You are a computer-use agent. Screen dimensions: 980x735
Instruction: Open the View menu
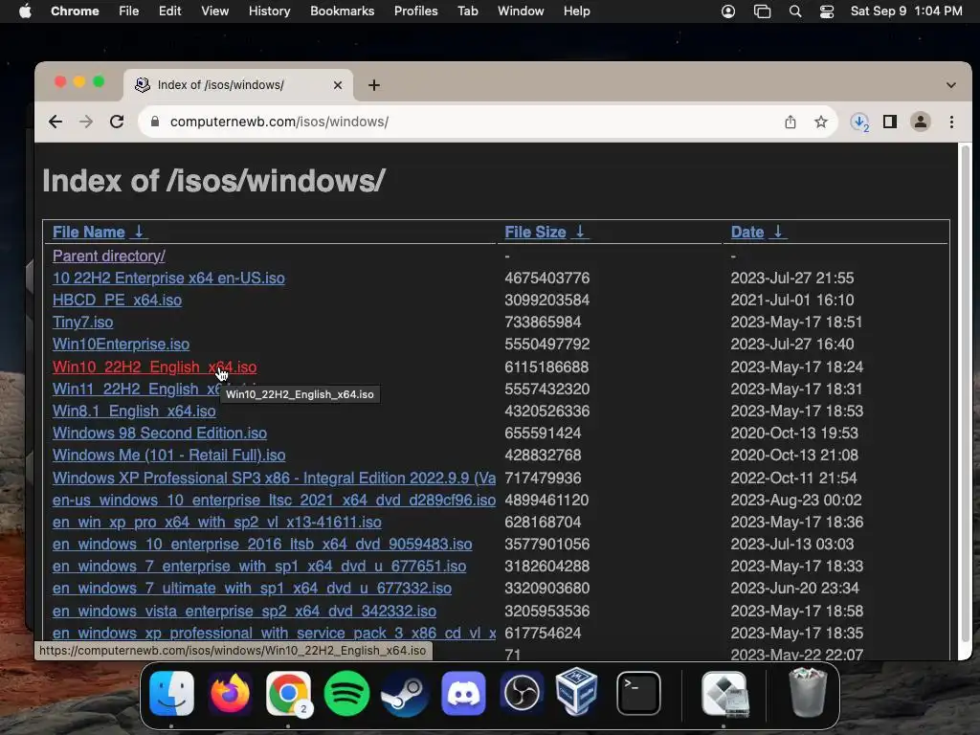coord(215,11)
